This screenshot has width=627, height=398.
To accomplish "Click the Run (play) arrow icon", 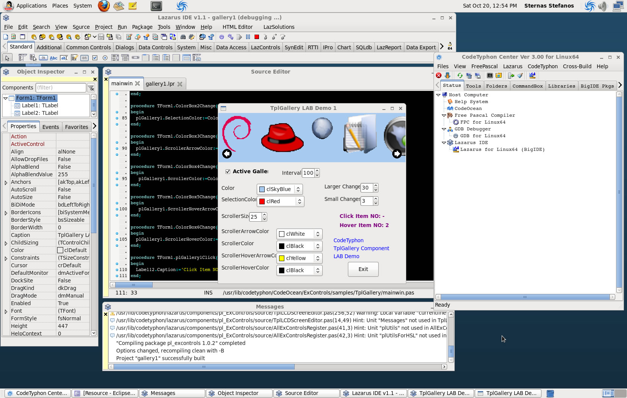I will [239, 37].
